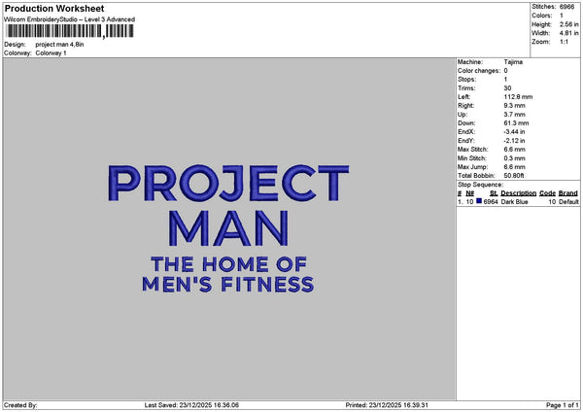
Task: Click the Up value 3.7 mm
Action: coord(515,115)
